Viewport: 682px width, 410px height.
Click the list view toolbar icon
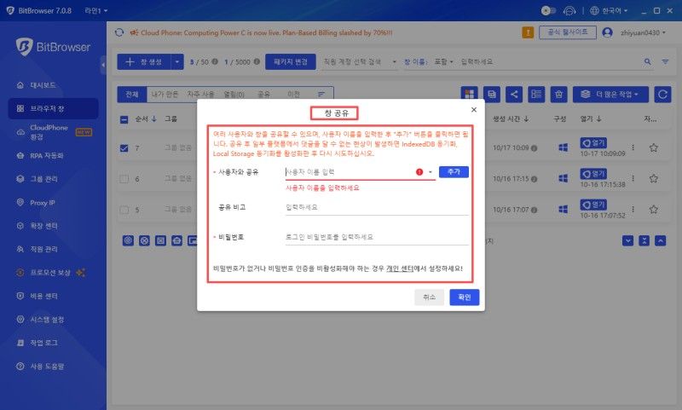(536, 95)
